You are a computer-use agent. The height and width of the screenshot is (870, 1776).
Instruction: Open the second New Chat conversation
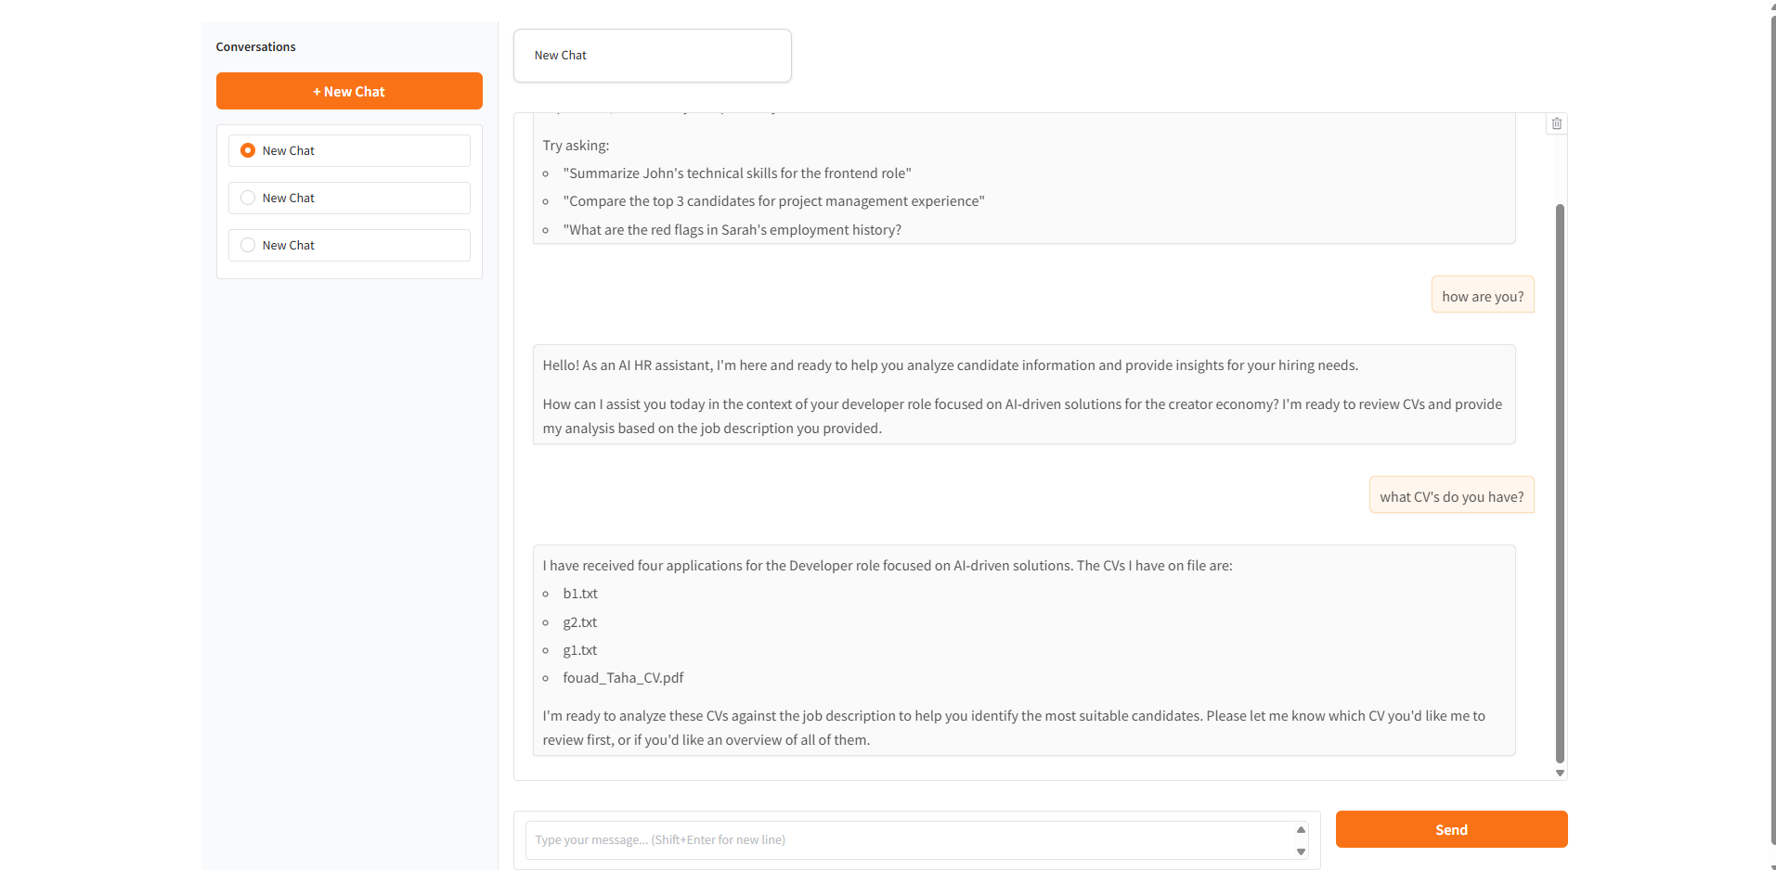(x=348, y=198)
